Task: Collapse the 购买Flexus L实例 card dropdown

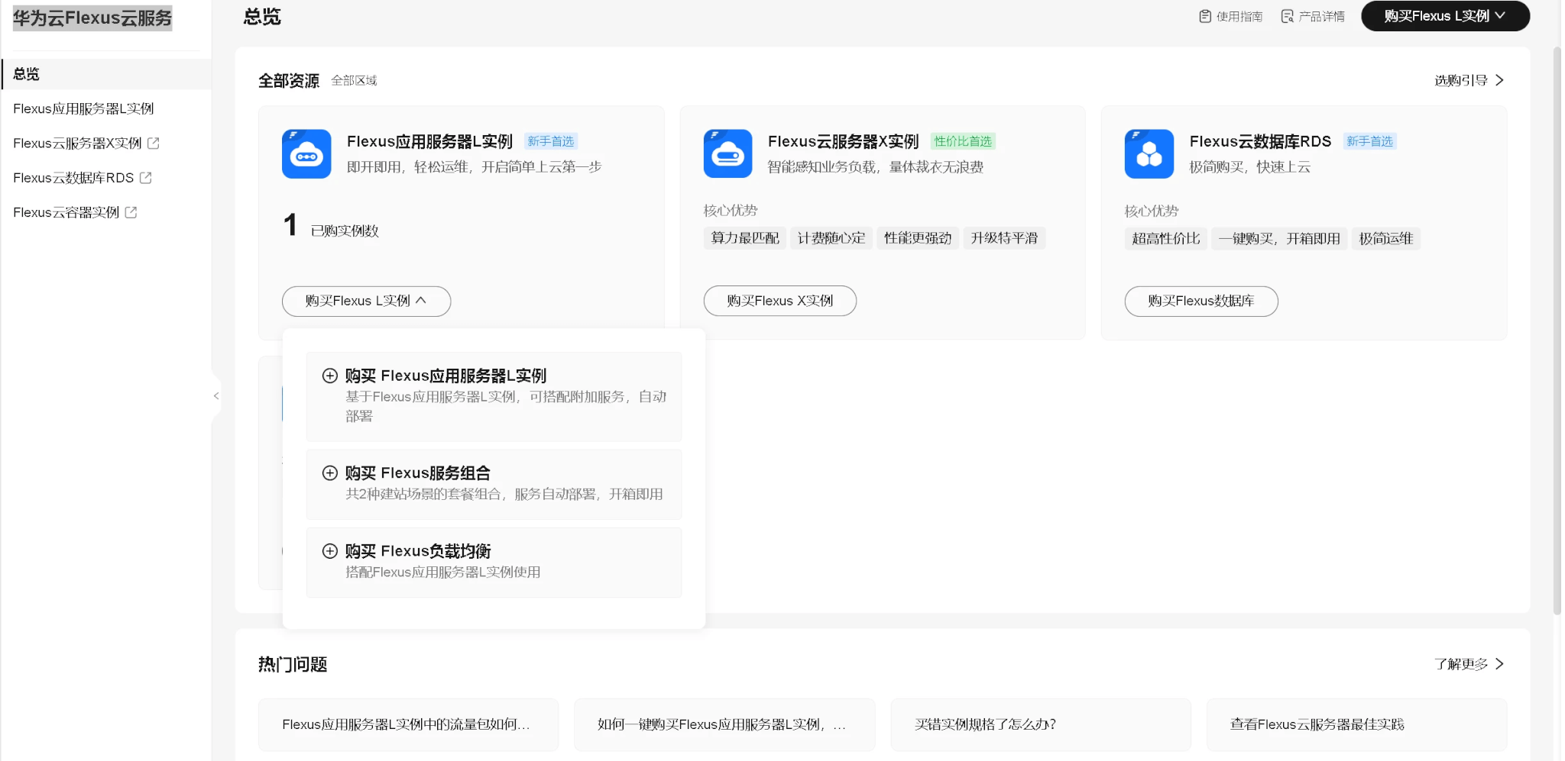Action: [x=366, y=301]
